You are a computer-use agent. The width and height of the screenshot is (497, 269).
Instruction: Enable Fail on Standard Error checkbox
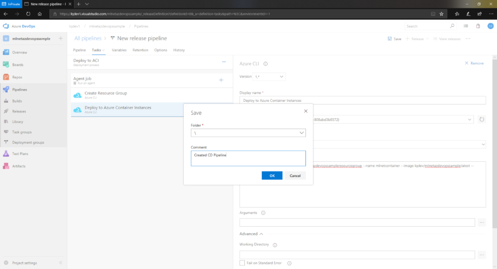tap(242, 263)
